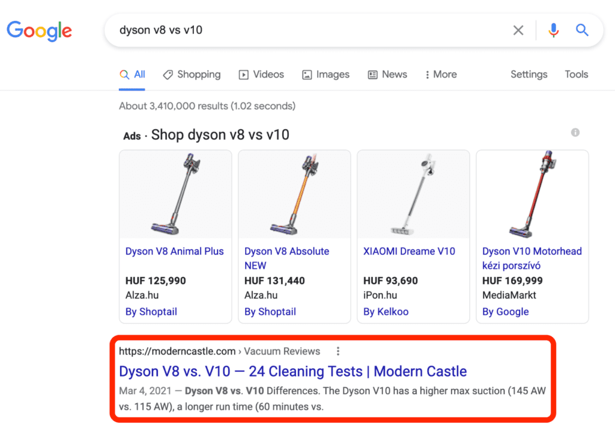
Task: Select the All tab
Action: [132, 74]
